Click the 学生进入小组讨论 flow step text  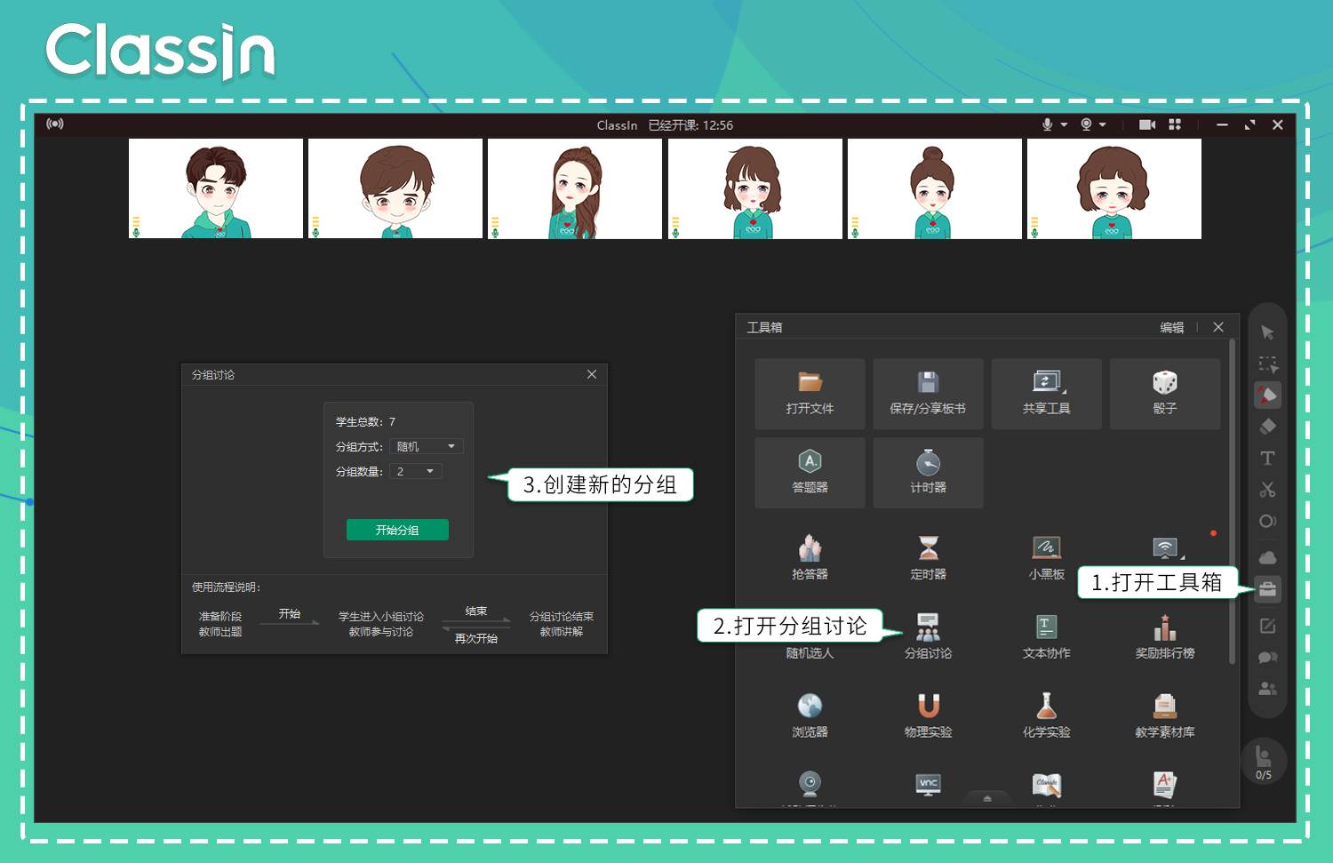click(381, 616)
